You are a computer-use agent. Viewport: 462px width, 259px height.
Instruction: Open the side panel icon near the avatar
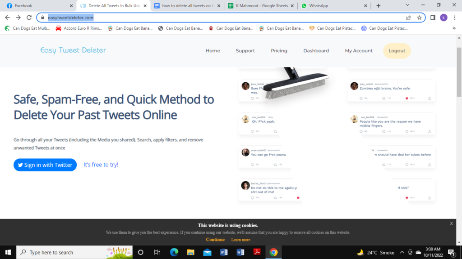432,17
